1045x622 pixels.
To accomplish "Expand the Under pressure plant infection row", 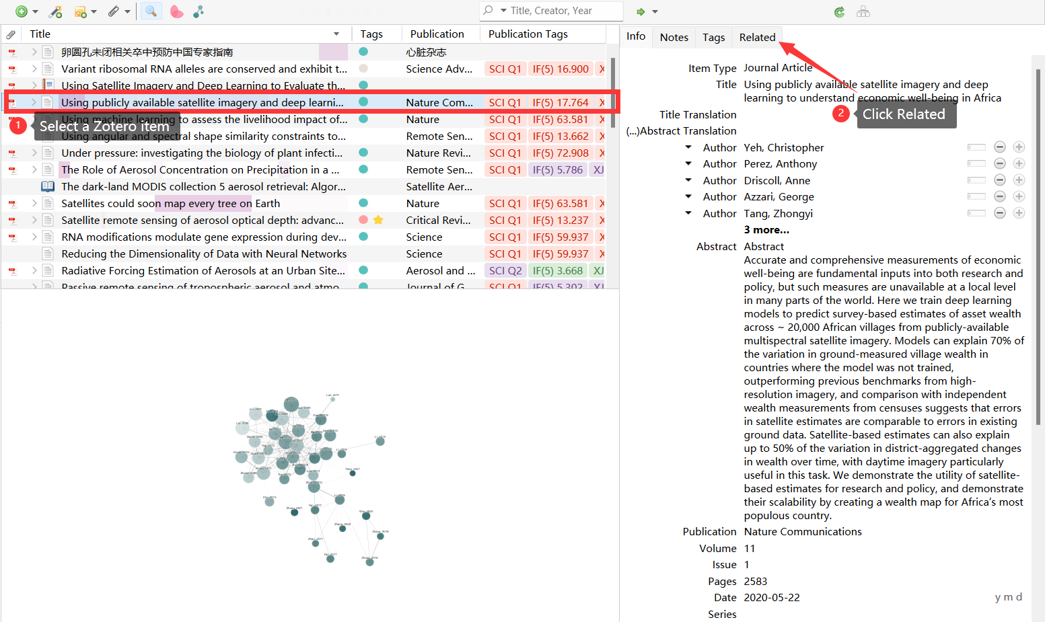I will click(34, 153).
